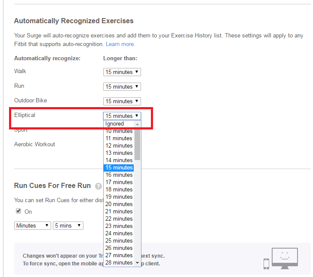Viewport: 313px width, 277px height.
Task: Collapse the Elliptical 15 minutes dropdown
Action: (x=122, y=116)
